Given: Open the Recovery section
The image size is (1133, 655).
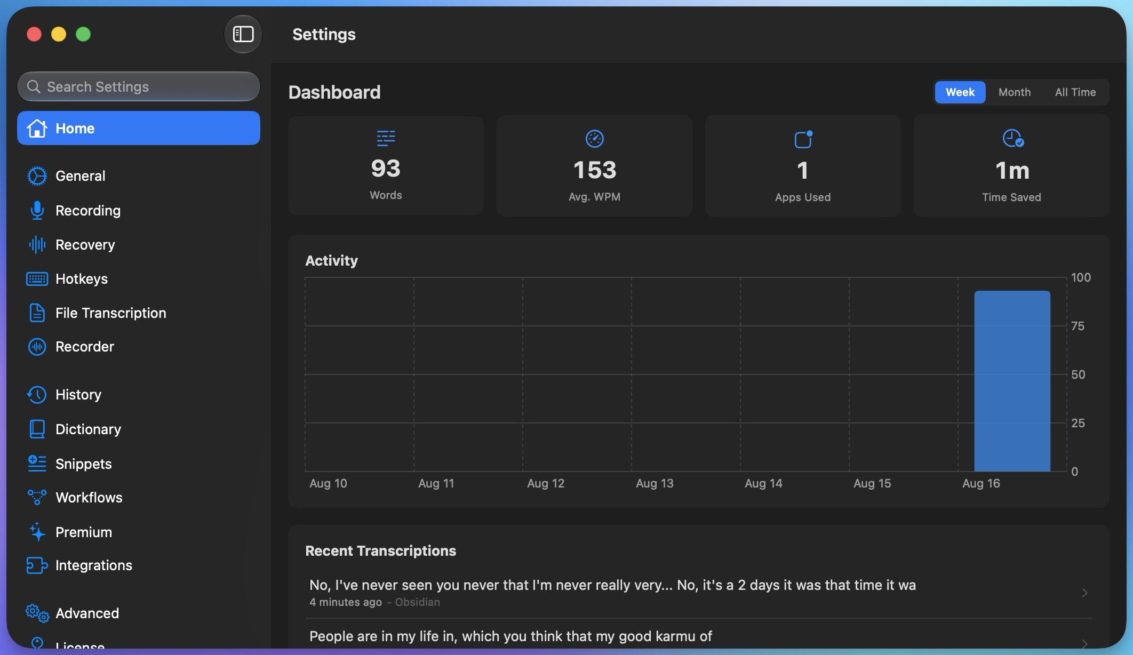Looking at the screenshot, I should click(x=139, y=245).
